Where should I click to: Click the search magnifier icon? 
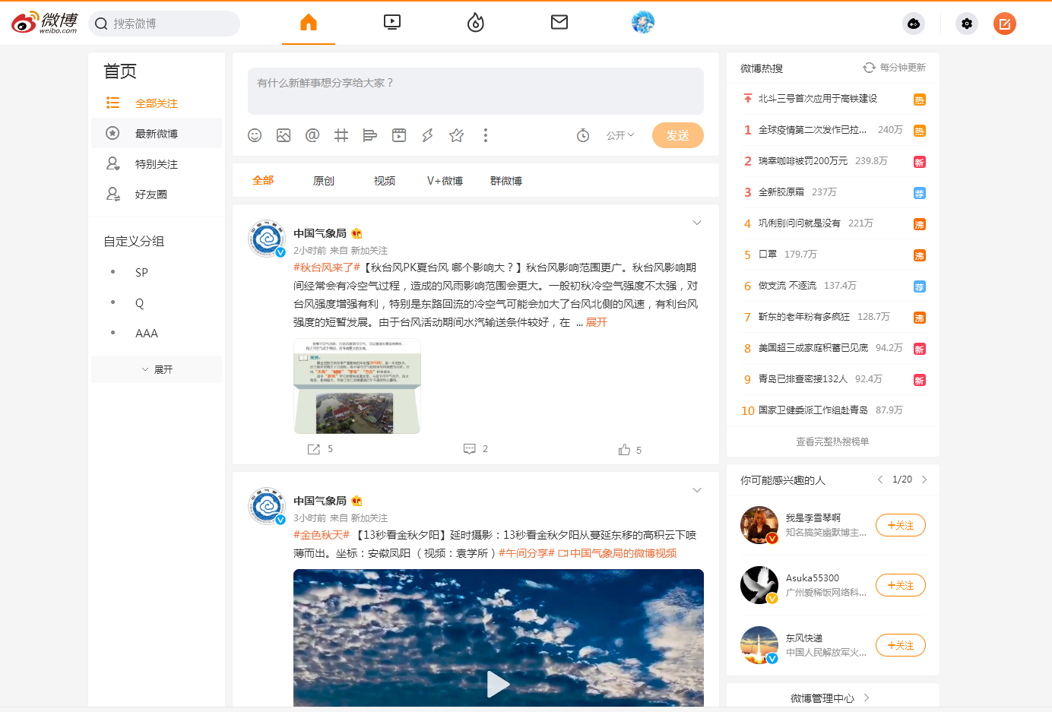tap(101, 24)
